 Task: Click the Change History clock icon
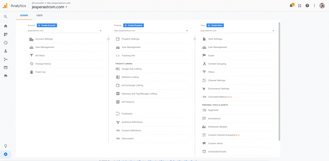pyautogui.click(x=31, y=64)
